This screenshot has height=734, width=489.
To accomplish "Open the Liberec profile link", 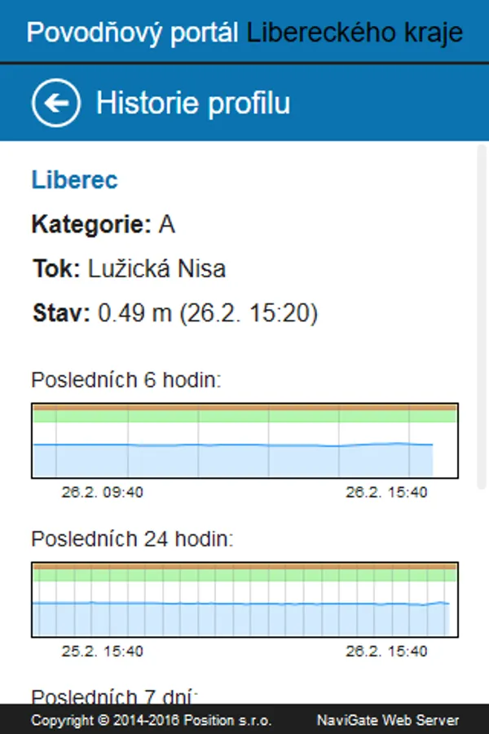I will click(74, 180).
